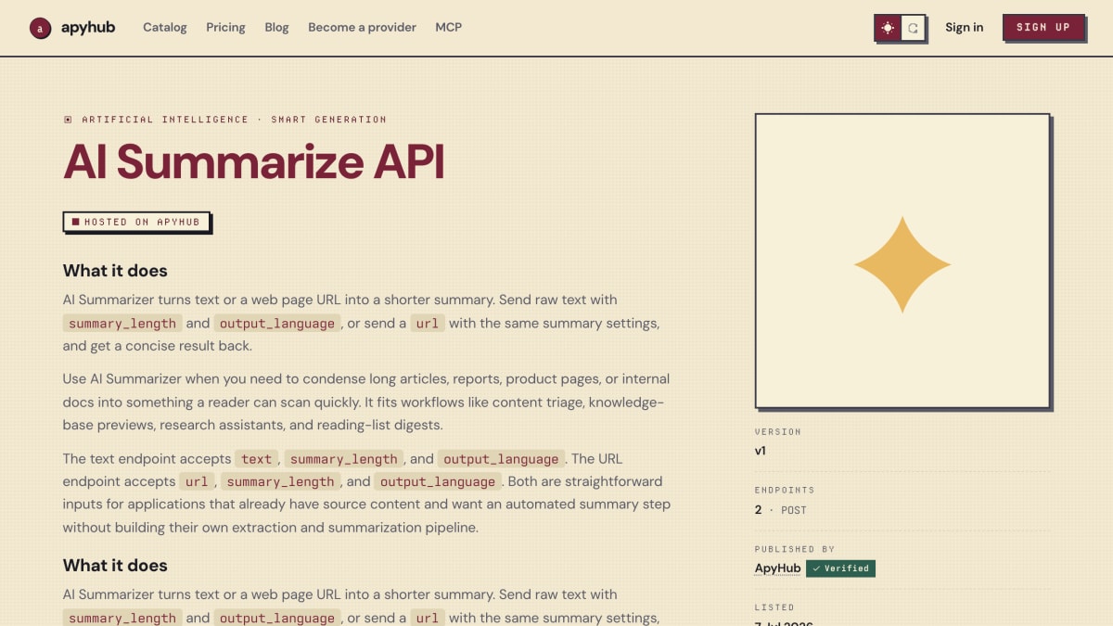1113x626 pixels.
Task: Open Become a provider page
Action: (x=362, y=27)
